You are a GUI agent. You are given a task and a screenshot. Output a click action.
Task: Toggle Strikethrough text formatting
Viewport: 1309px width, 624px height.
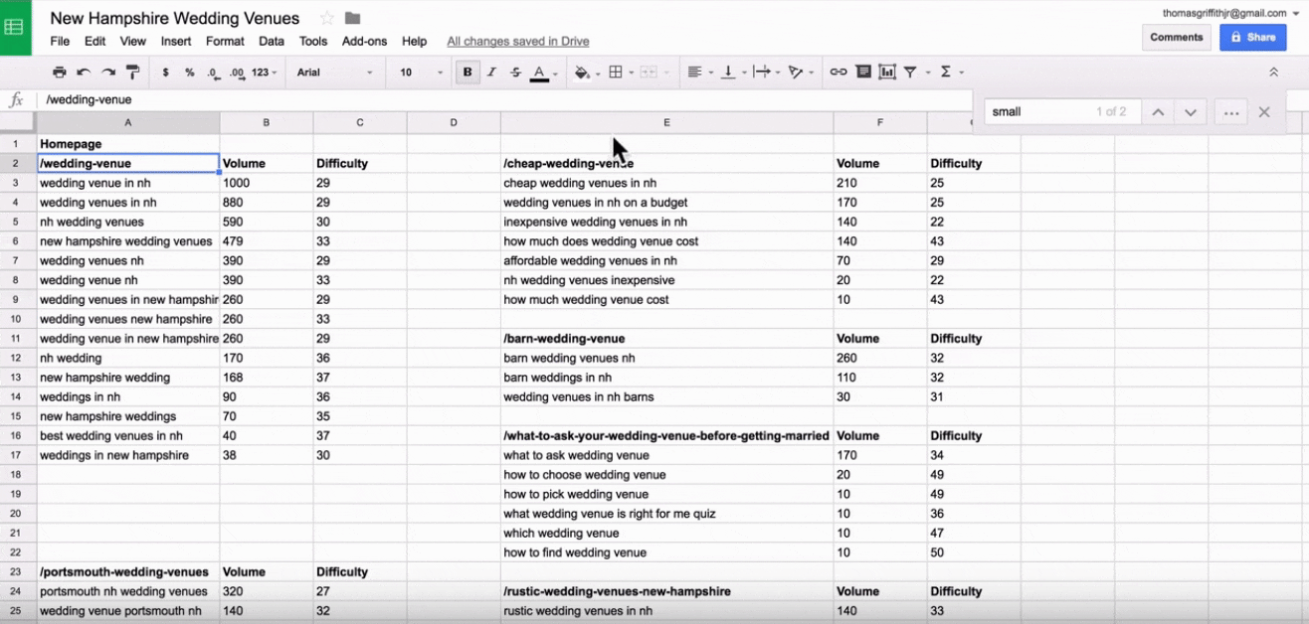[x=515, y=73]
